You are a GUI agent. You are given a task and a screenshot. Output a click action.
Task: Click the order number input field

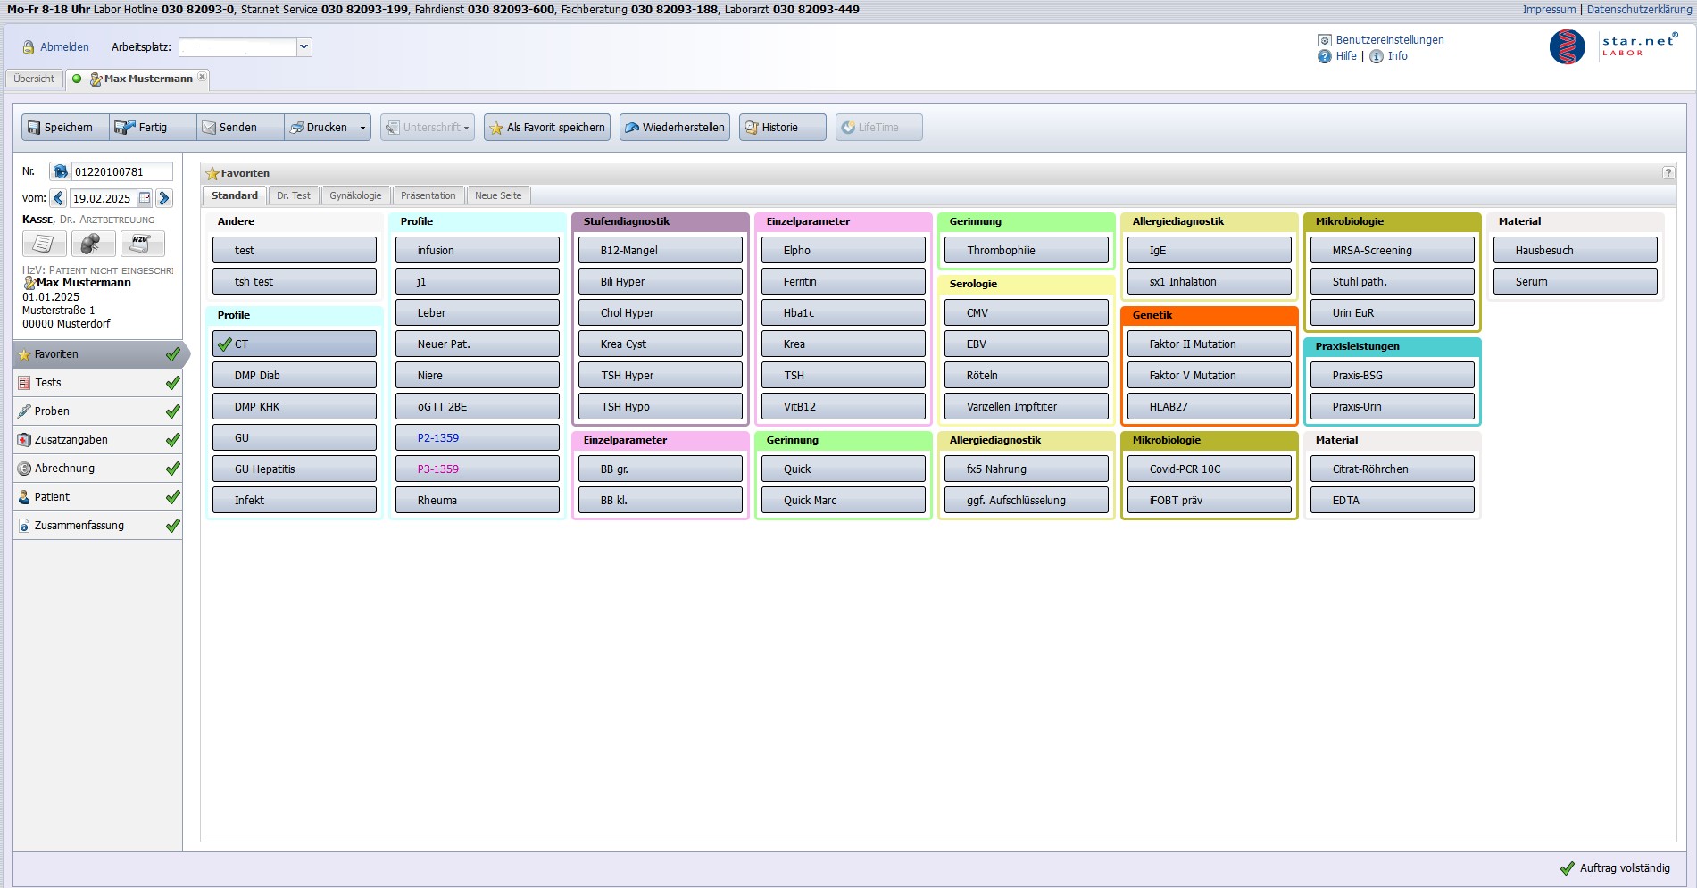pos(121,171)
